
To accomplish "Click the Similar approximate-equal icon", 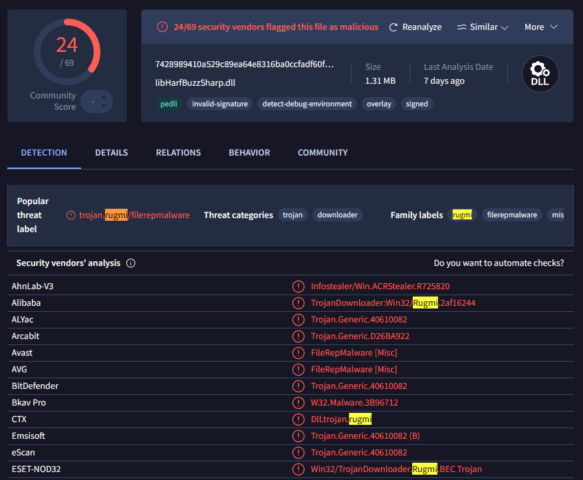I will pos(461,27).
